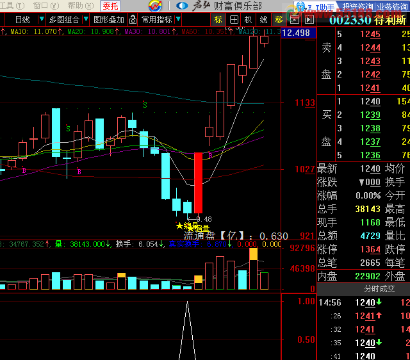Select the 日线 period button

23,20
